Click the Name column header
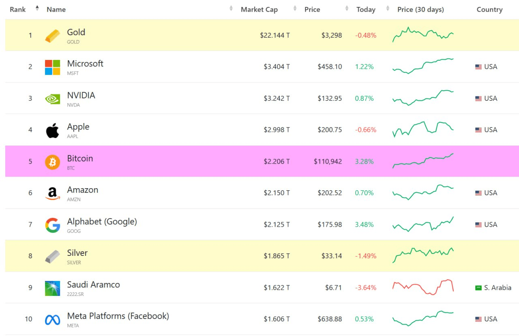The image size is (519, 336). (56, 9)
